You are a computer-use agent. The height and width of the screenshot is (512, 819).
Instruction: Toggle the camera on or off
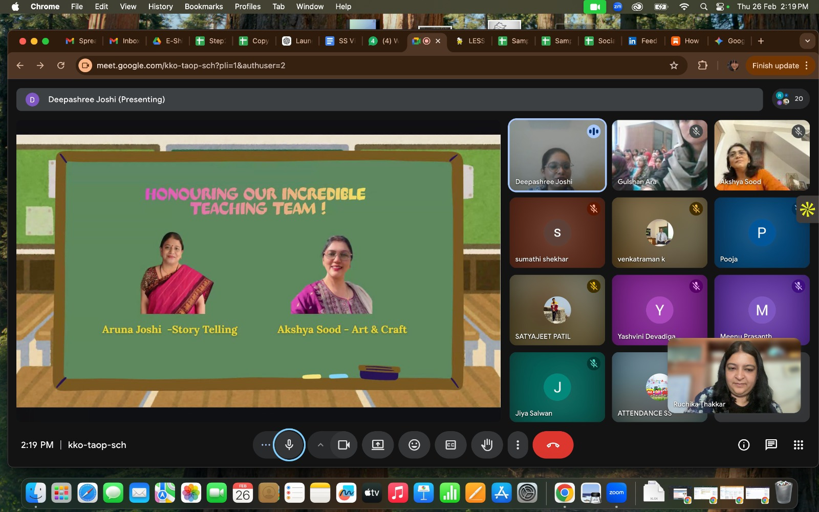point(343,445)
